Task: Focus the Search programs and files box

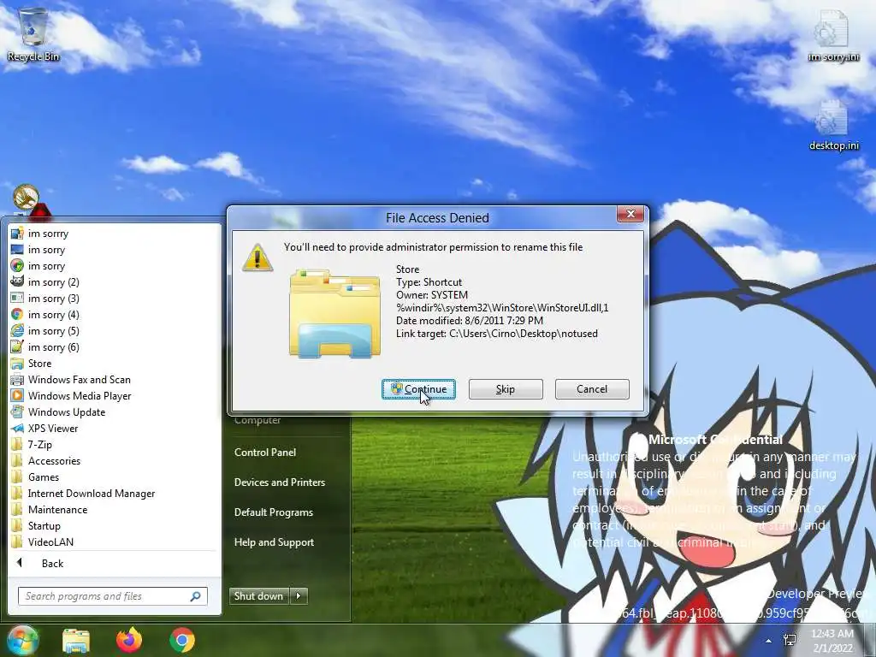Action: [113, 596]
